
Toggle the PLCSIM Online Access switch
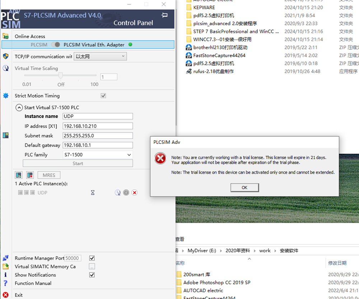(x=56, y=45)
